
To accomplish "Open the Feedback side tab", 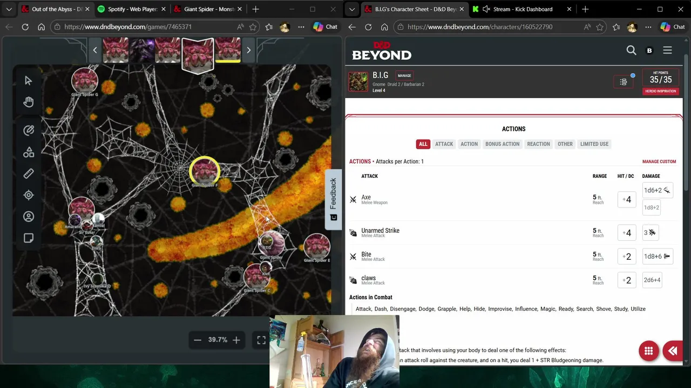I will (333, 199).
